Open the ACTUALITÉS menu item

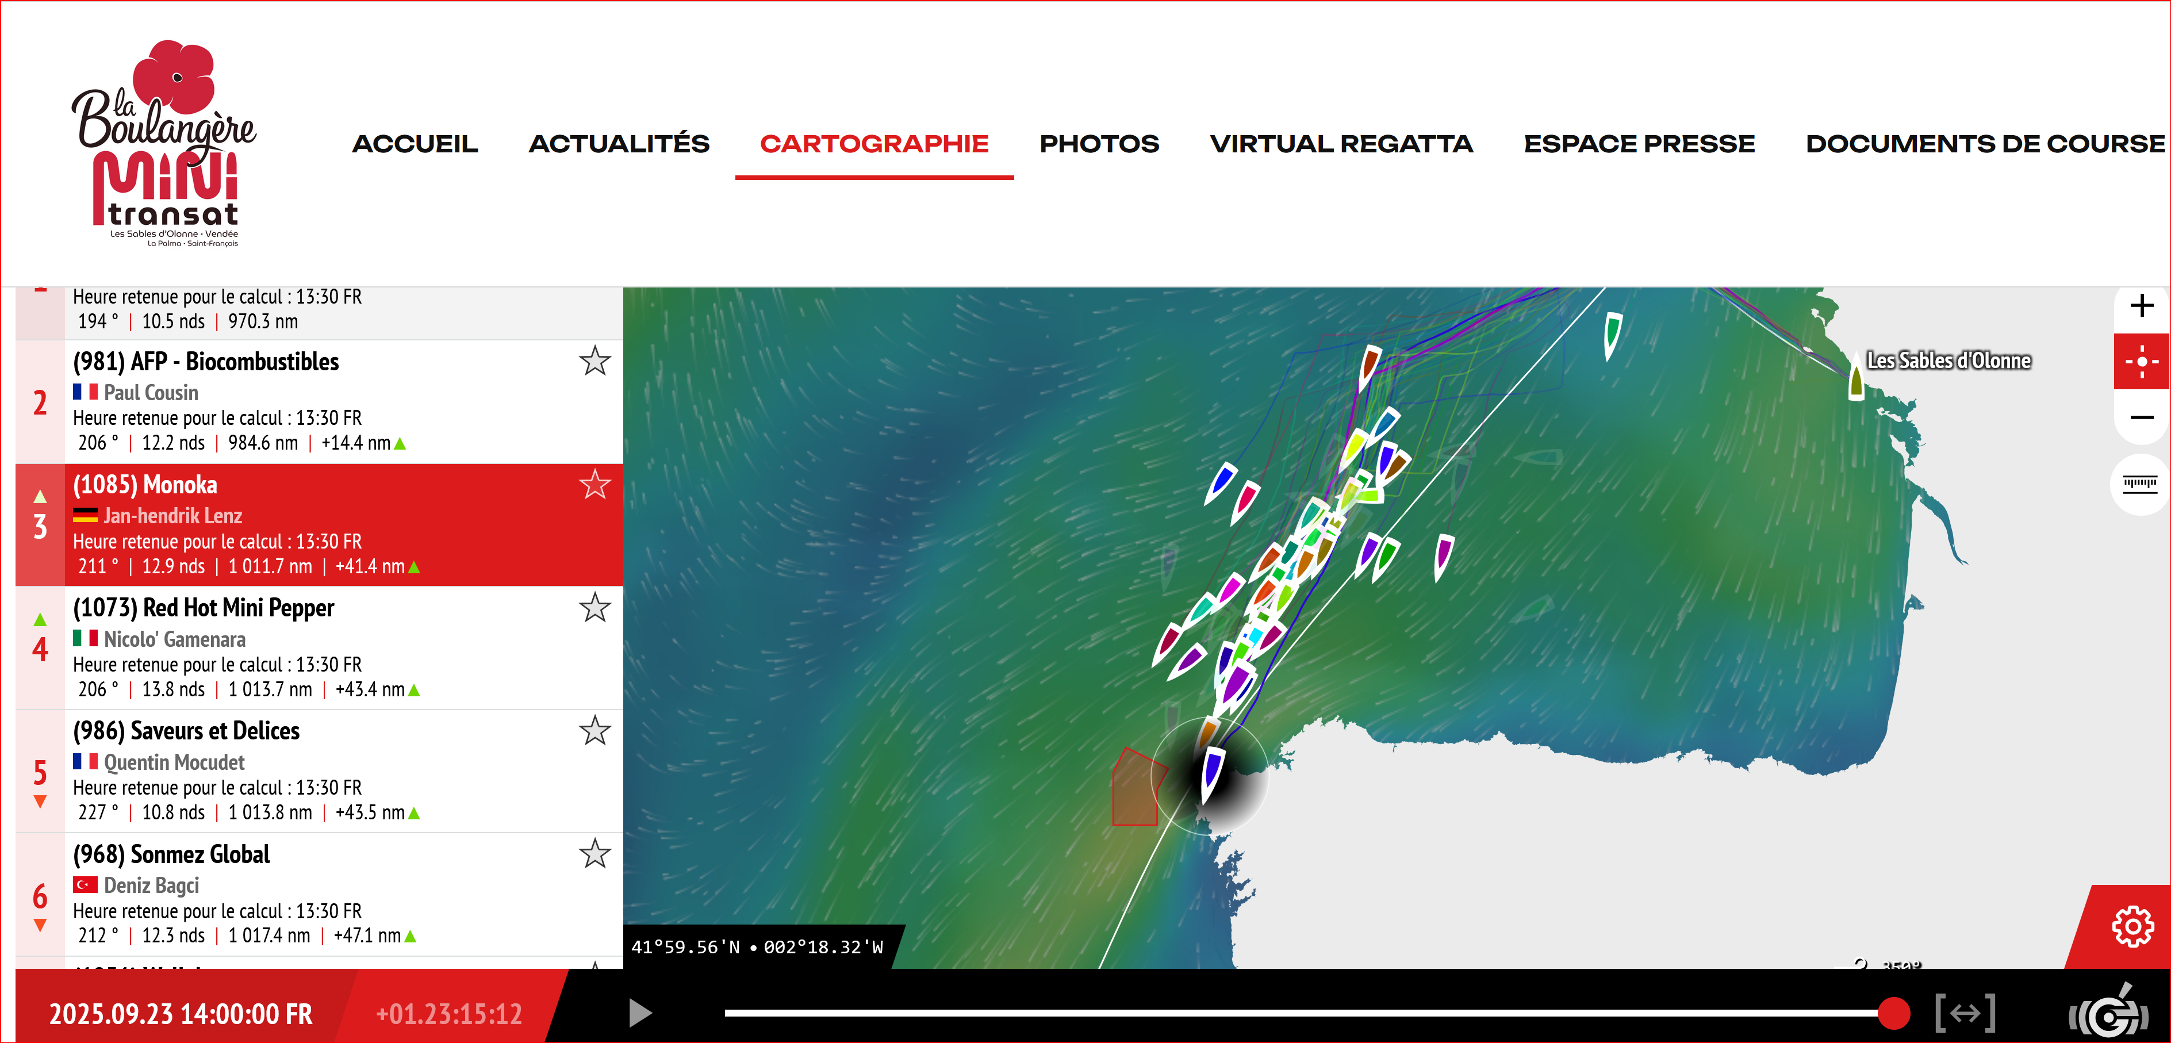pos(619,144)
